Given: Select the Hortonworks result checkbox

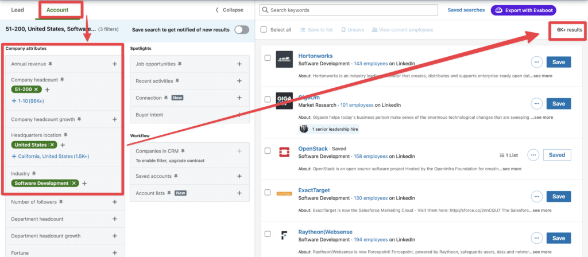Looking at the screenshot, I should [x=268, y=58].
